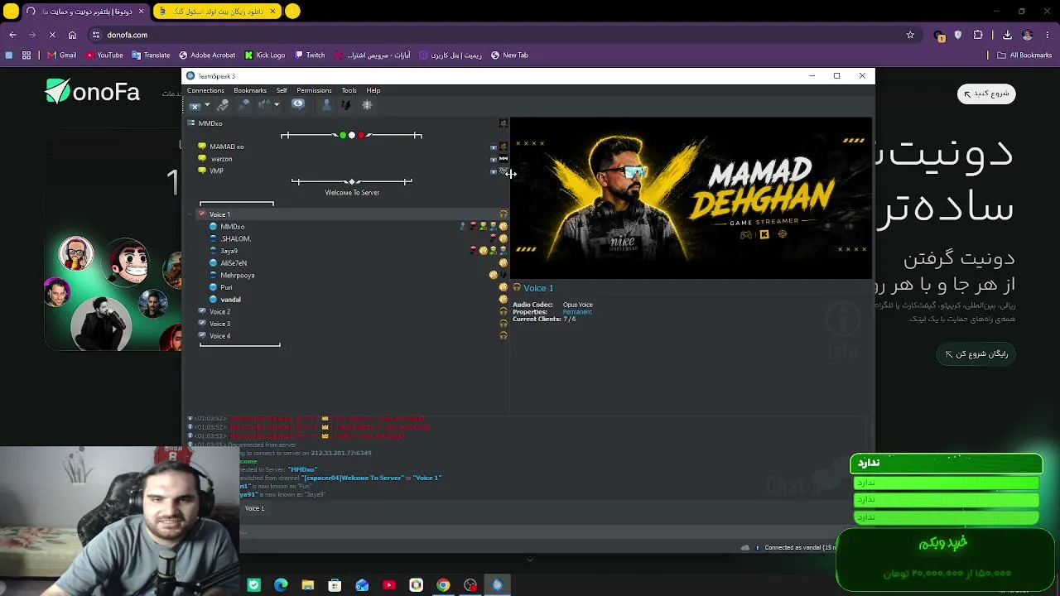Select the warzon channel
Image resolution: width=1060 pixels, height=596 pixels.
[221, 159]
